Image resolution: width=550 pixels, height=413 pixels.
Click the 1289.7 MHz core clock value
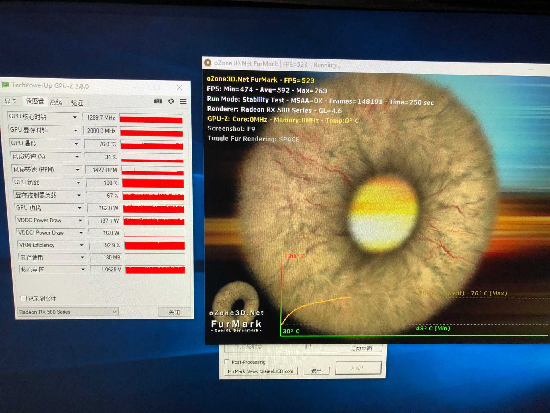pyautogui.click(x=100, y=118)
